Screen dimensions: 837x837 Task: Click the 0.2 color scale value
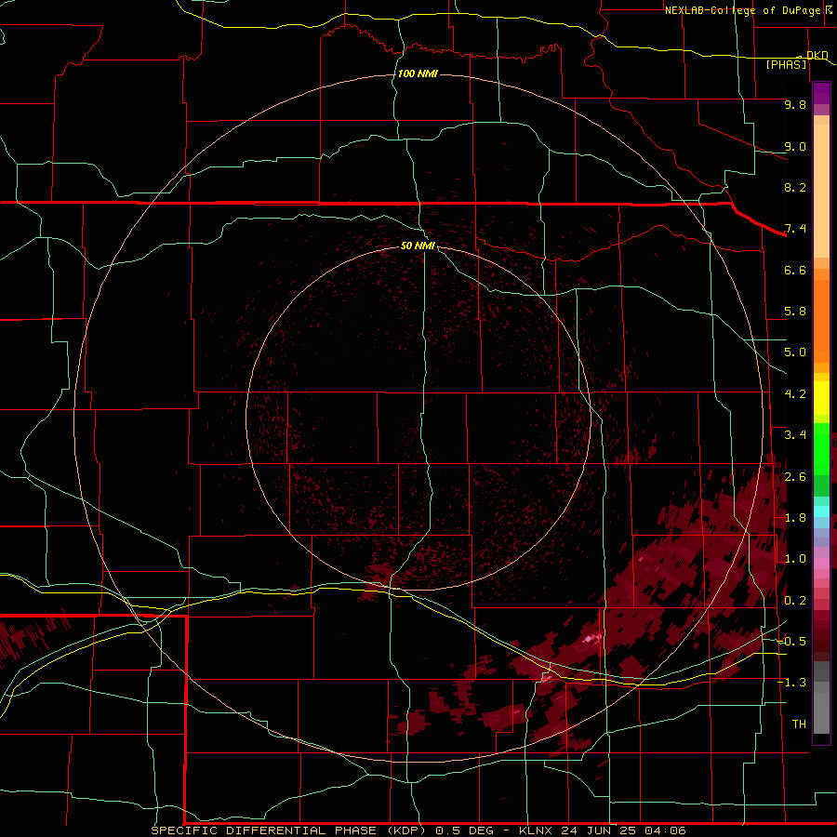[795, 601]
